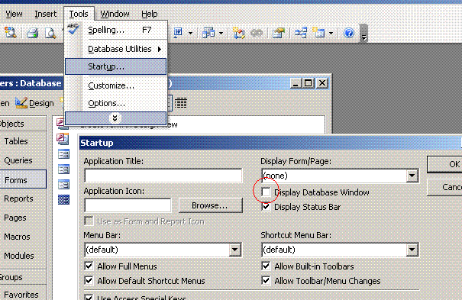The height and width of the screenshot is (300, 462).
Task: Click the New Object toolbar icon
Action: coord(318,33)
